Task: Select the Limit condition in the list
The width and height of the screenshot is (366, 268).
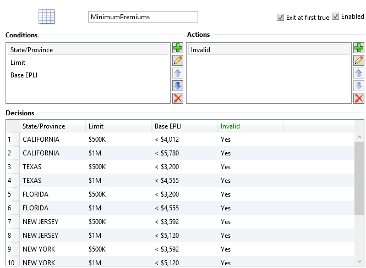Action: (19, 63)
